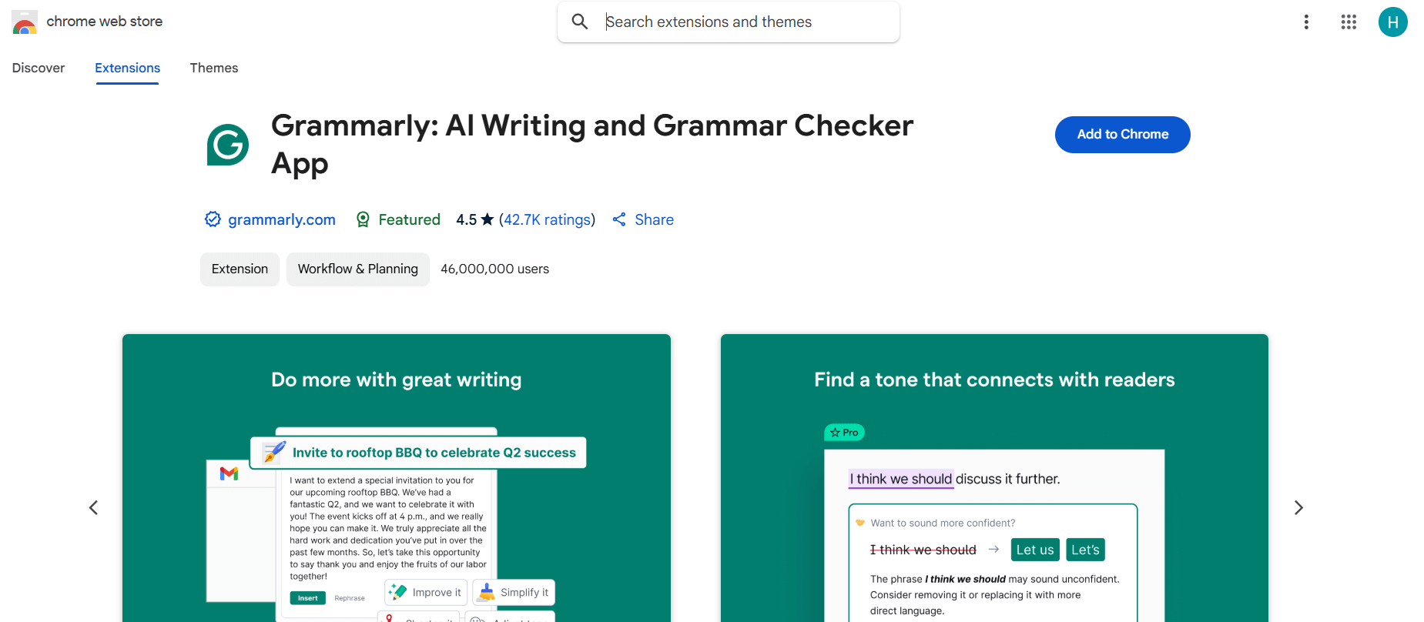Open the three-dot overflow menu
The image size is (1424, 622).
[x=1306, y=22]
